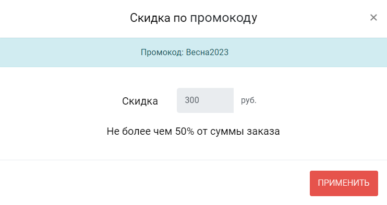
Task: Click the 'Скидка' field label
Action: 140,101
